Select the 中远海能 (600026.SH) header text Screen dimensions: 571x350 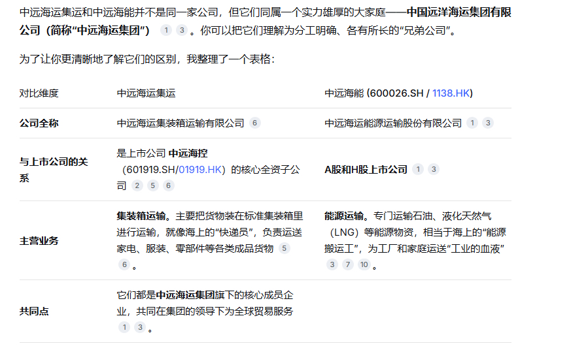pyautogui.click(x=399, y=93)
